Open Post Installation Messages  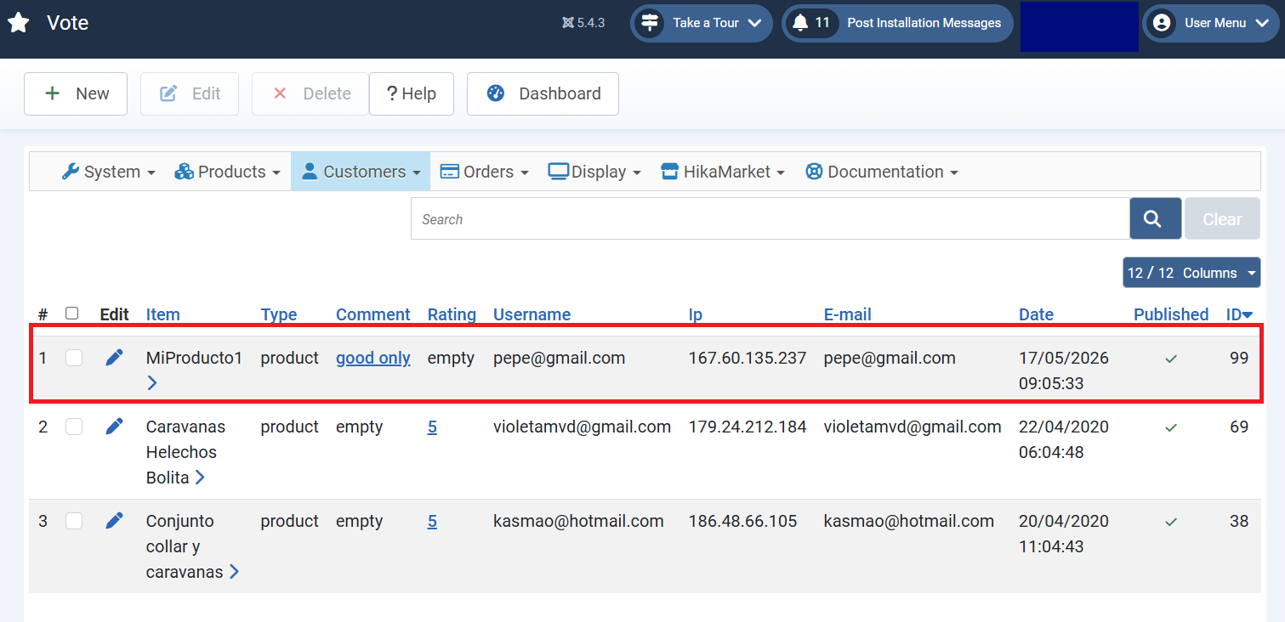[x=897, y=23]
